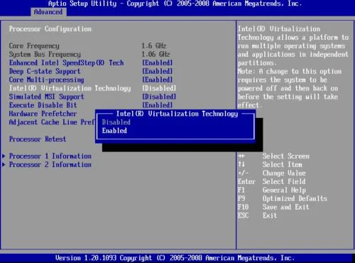Choose Disabled in Virtualization popup
The image size is (355, 263).
pos(116,122)
